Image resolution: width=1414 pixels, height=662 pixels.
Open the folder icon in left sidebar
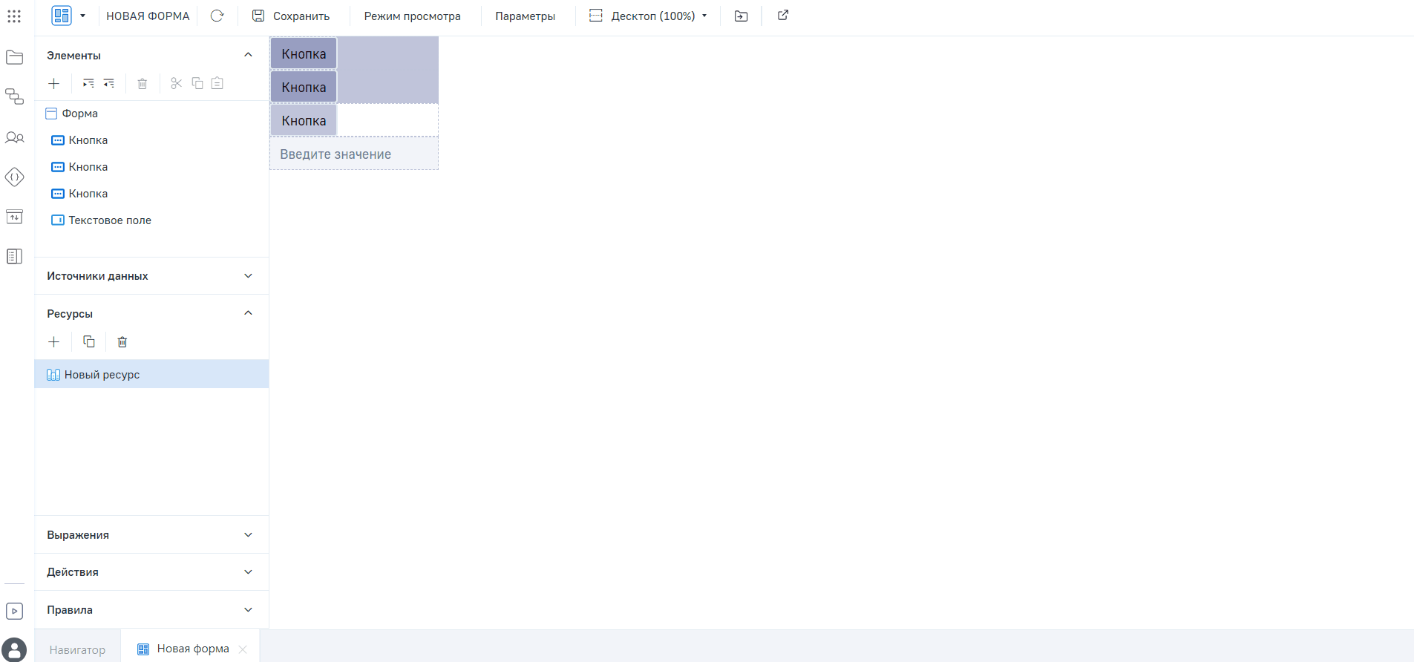coord(15,57)
